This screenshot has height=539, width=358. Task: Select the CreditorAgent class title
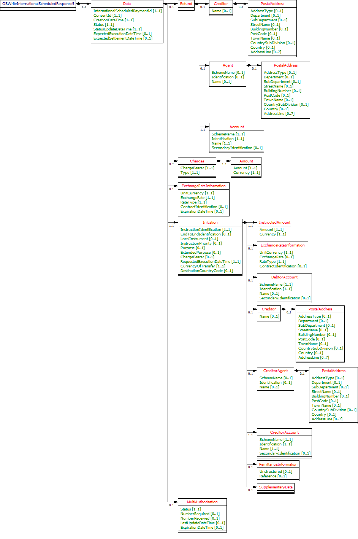coord(275,371)
